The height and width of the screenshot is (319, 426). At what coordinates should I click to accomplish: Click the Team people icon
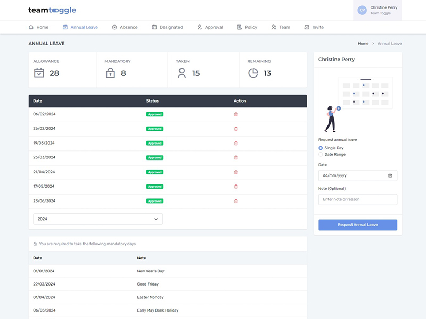[274, 27]
